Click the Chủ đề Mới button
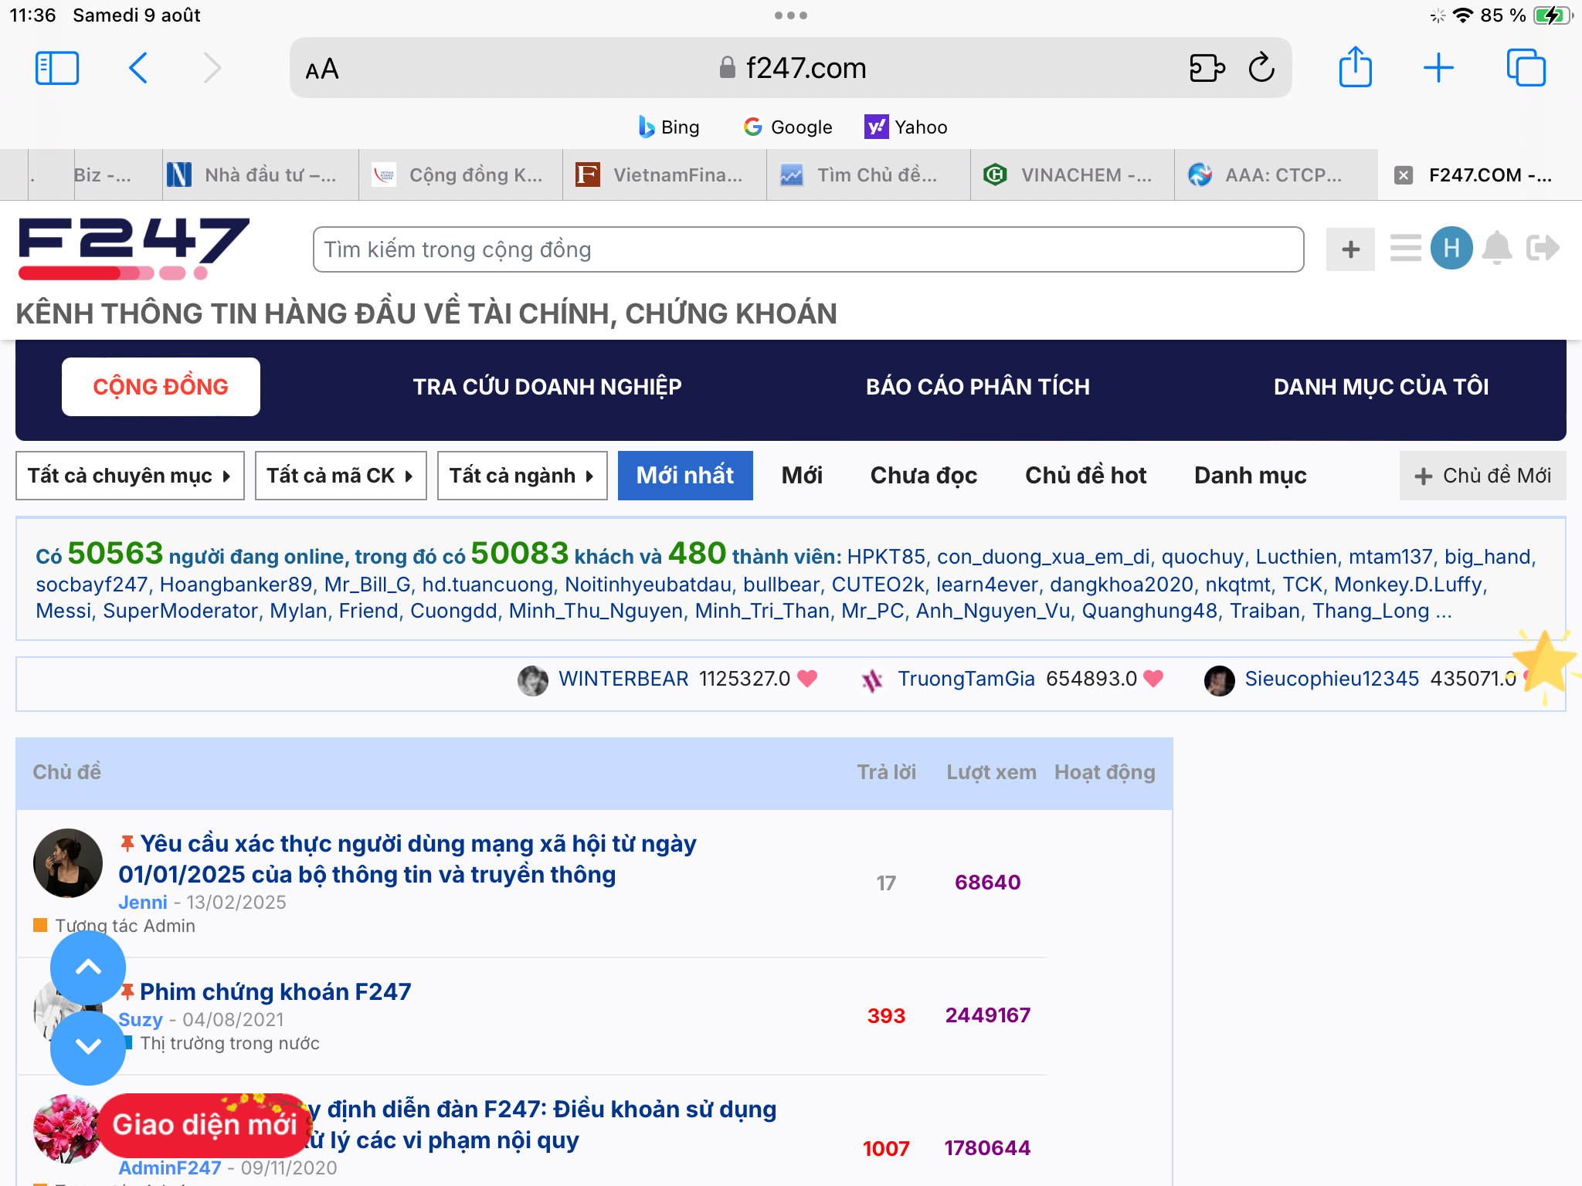Screen dimensions: 1582x1186 click(x=1482, y=476)
